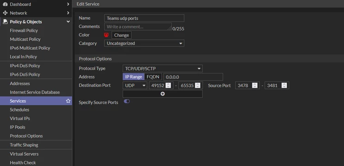This screenshot has width=344, height=166.
Task: Click the Change color button
Action: click(x=121, y=35)
